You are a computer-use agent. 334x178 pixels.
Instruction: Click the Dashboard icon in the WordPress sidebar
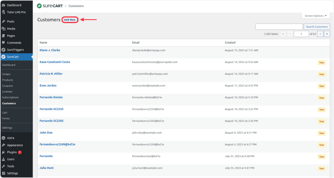point(3,5)
